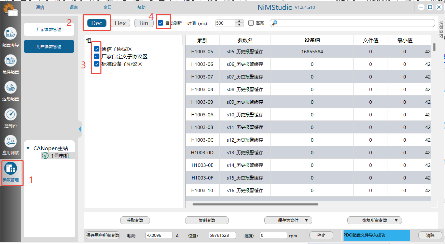Open the 控制台 gauge icon
Screen dimensions: 445x244
coord(10,114)
